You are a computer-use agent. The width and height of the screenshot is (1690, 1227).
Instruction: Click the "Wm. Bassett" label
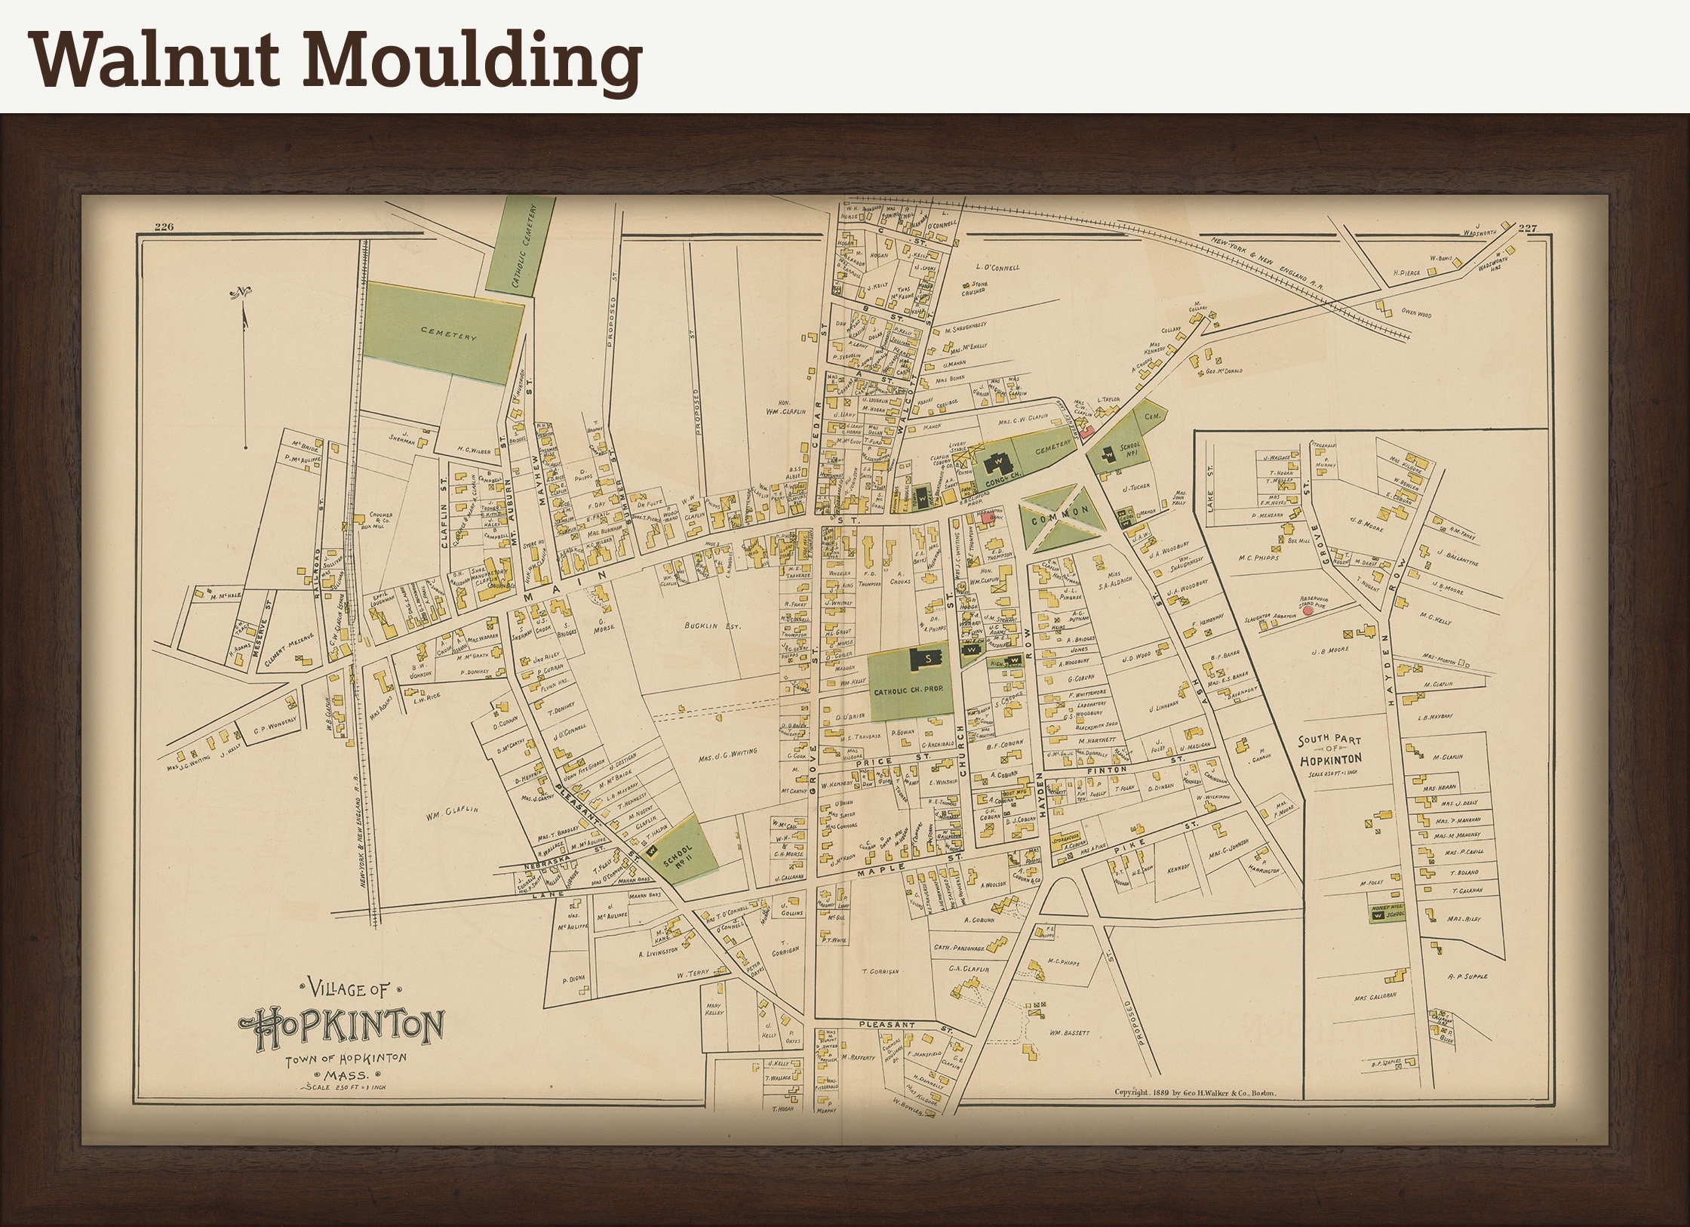pyautogui.click(x=1069, y=1033)
